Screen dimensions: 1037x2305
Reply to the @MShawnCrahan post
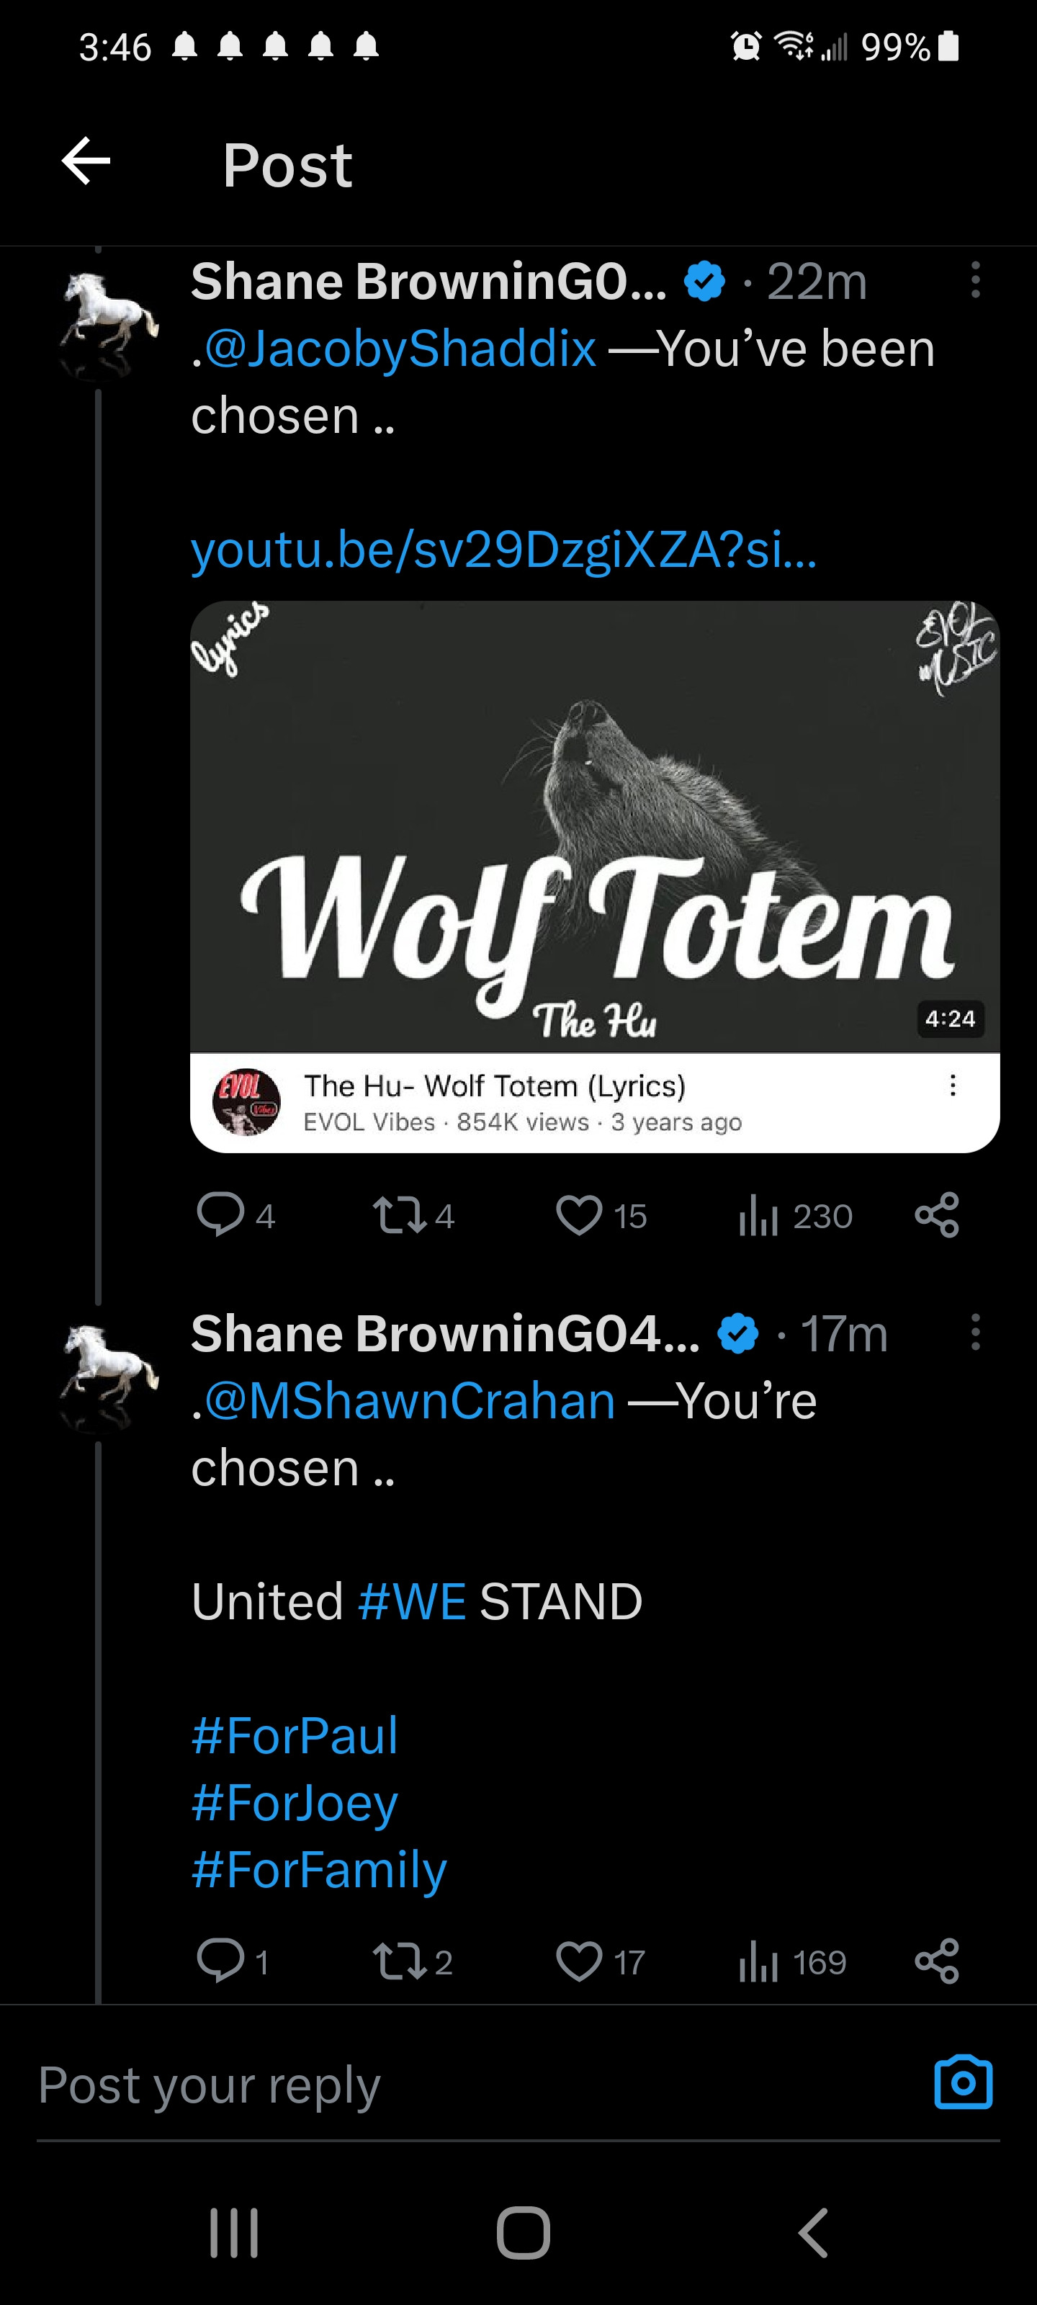click(220, 1961)
